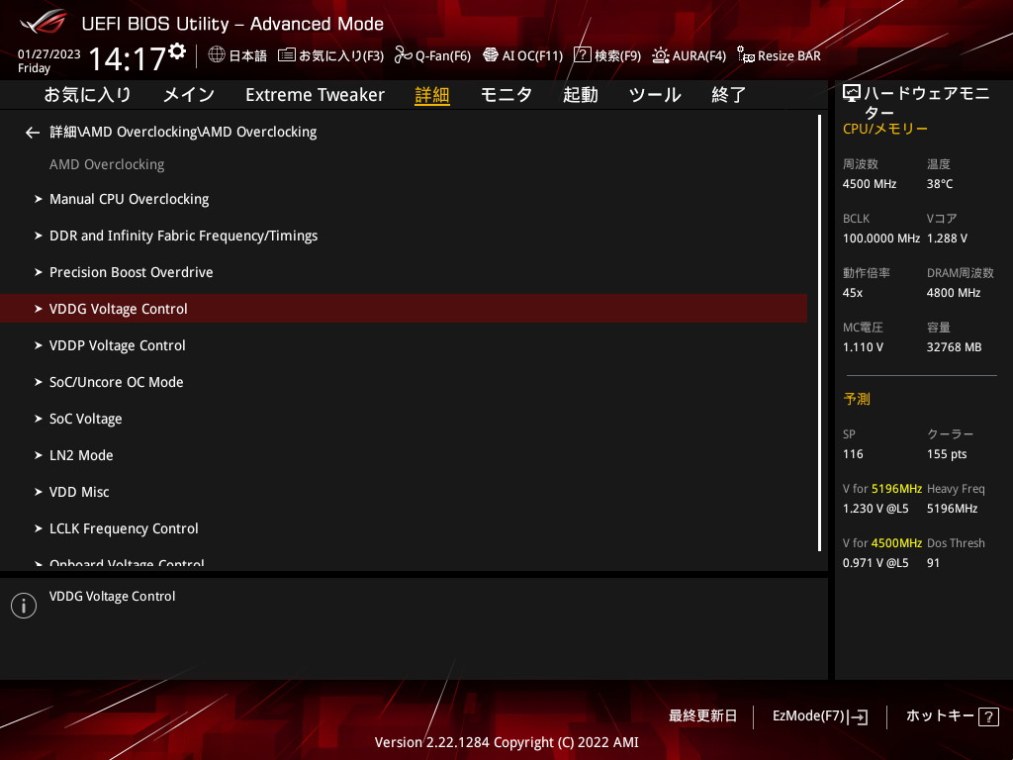This screenshot has width=1013, height=760.
Task: Expand VDDP Voltage Control arrow
Action: tap(39, 345)
